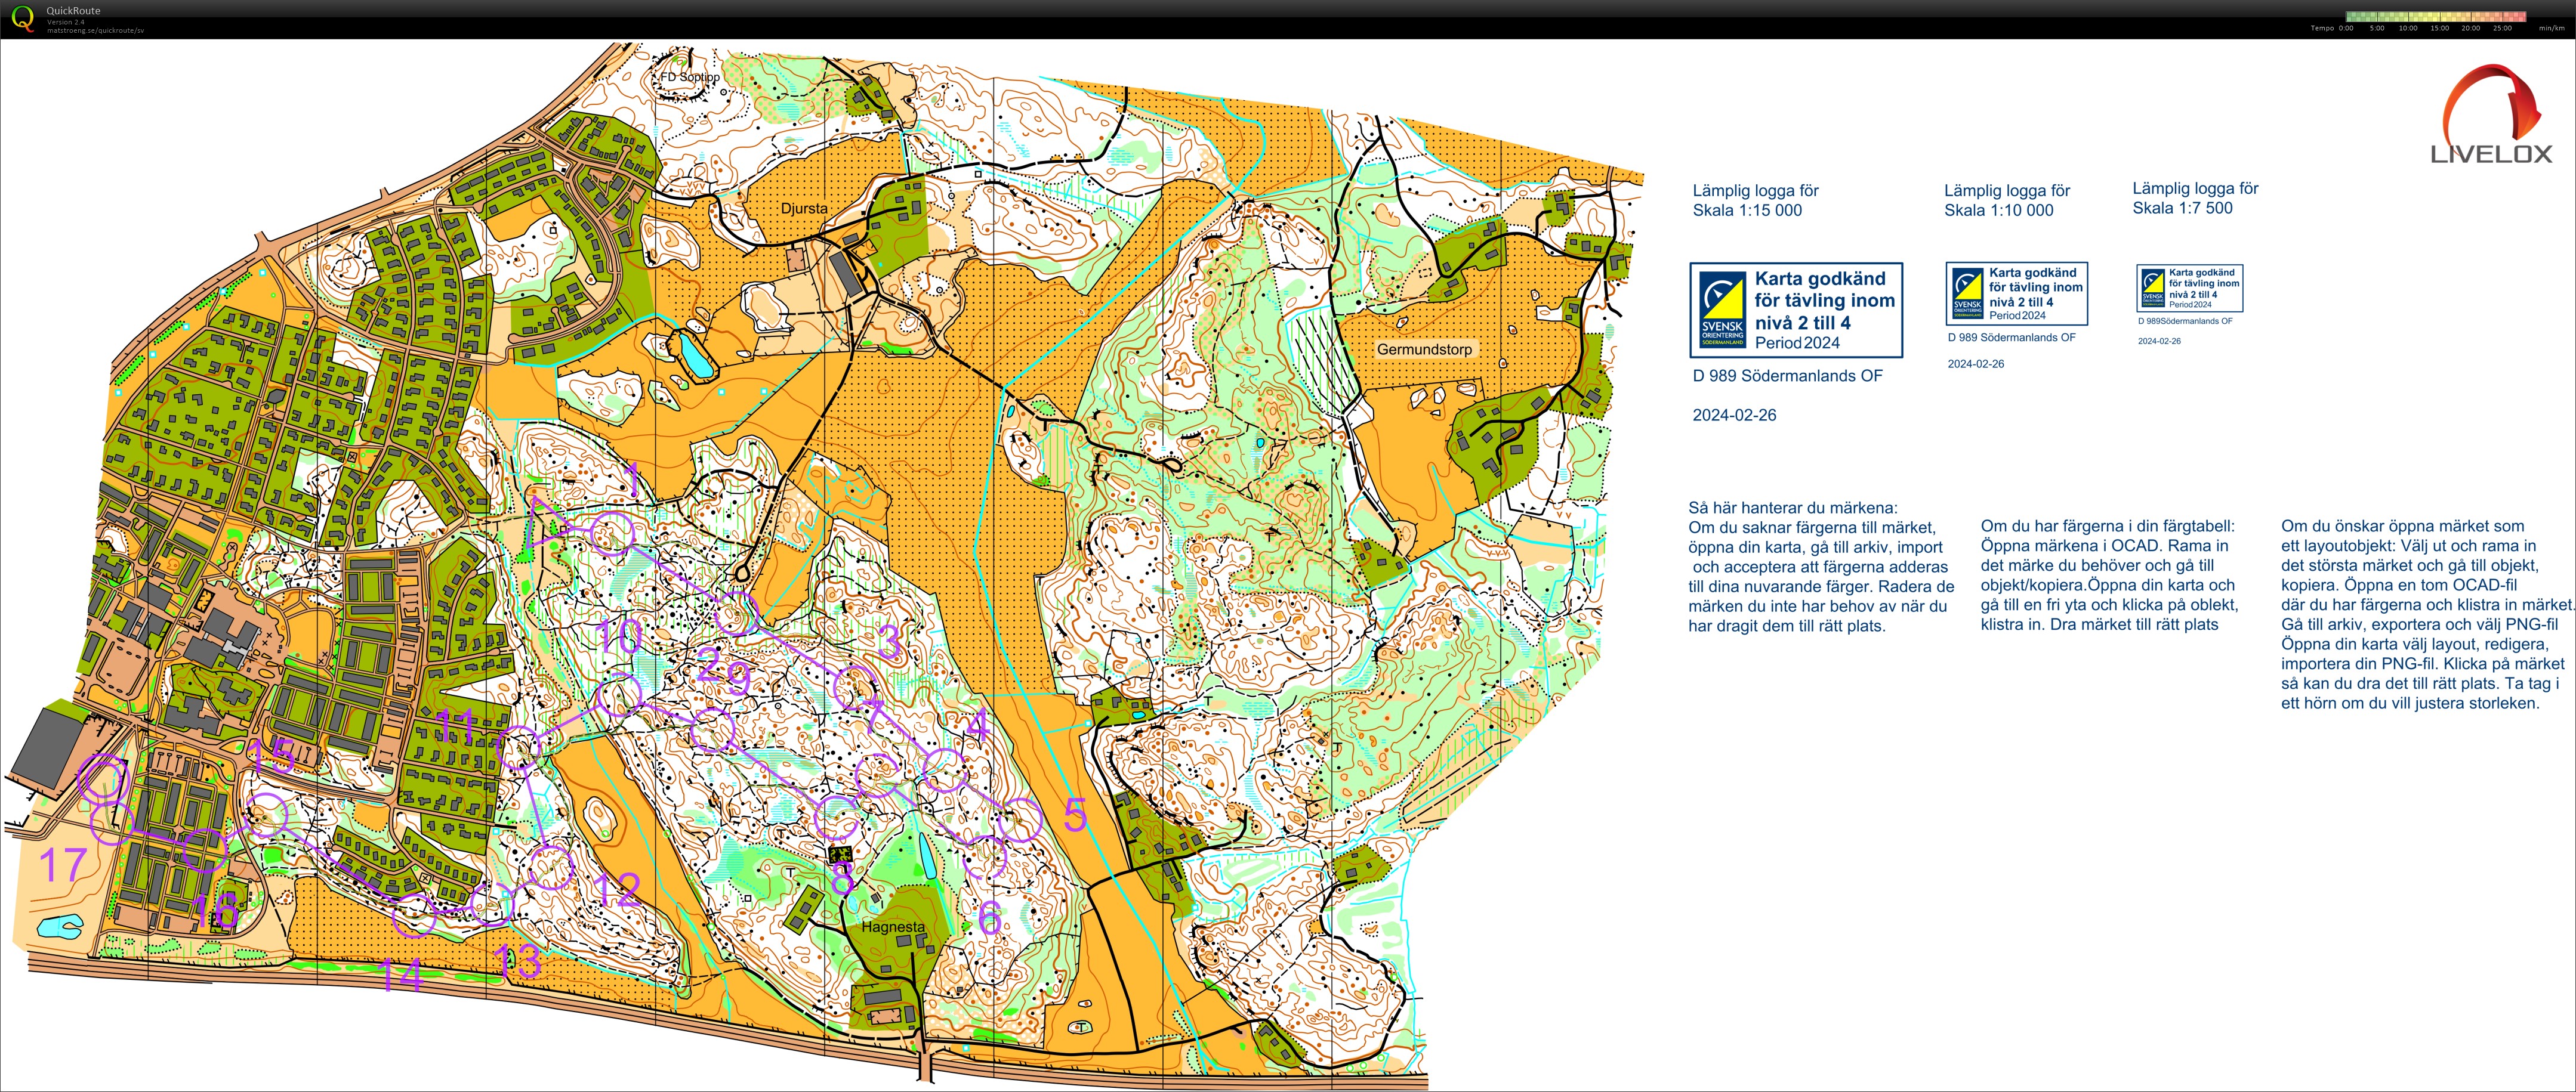Click the Version 2.4 text

click(x=65, y=22)
